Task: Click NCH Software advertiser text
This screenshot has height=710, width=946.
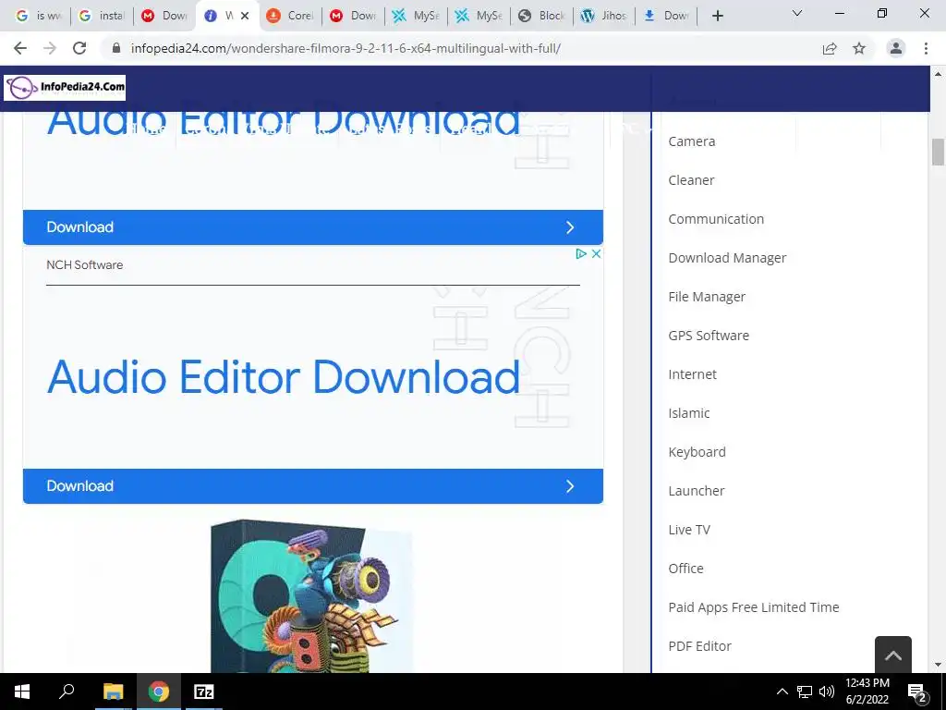Action: [x=84, y=265]
